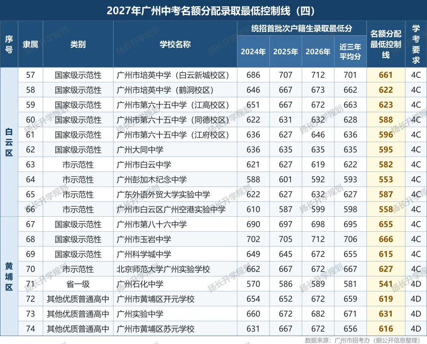The height and width of the screenshot is (344, 427).
Task: Click the 2024 score 702
Action: tap(253, 239)
